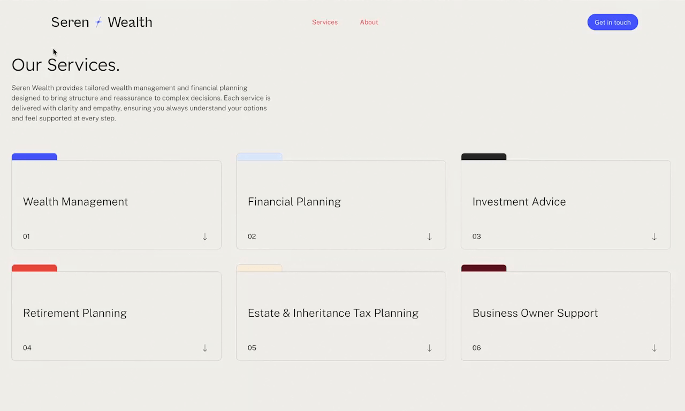Expand Investment Advice with the down arrow
This screenshot has width=685, height=411.
(654, 237)
